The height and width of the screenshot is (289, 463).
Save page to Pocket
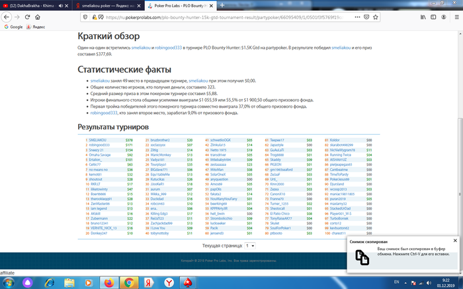pyautogui.click(x=366, y=17)
